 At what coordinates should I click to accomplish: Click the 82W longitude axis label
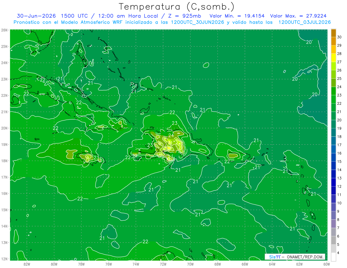pyautogui.click(x=27, y=264)
